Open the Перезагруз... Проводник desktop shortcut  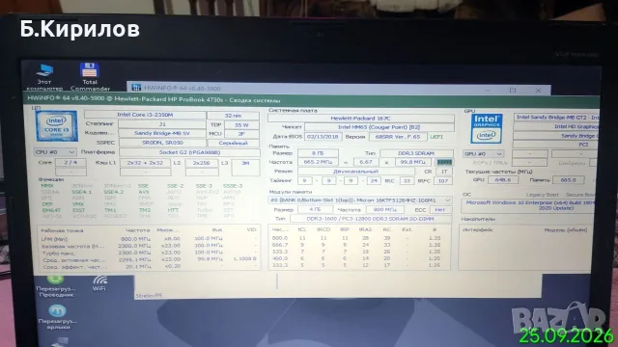coord(56,286)
